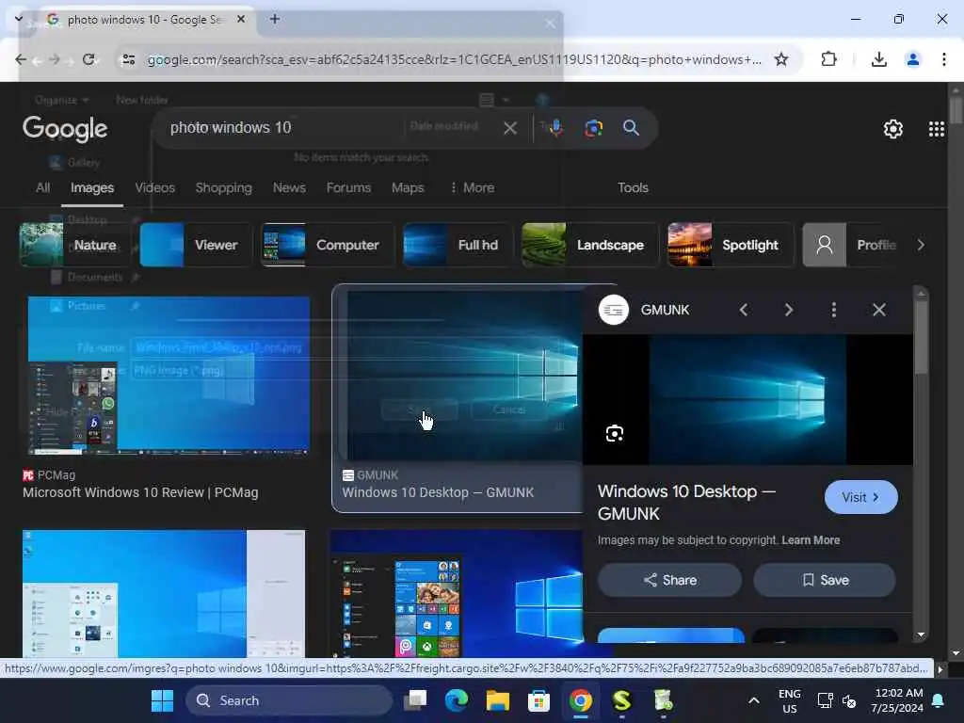Expand the More search menu
Image resolution: width=964 pixels, height=723 pixels.
[473, 187]
